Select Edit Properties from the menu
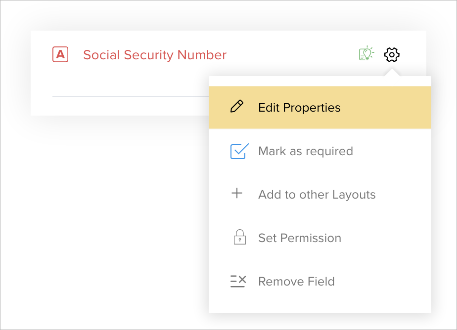 pos(299,108)
